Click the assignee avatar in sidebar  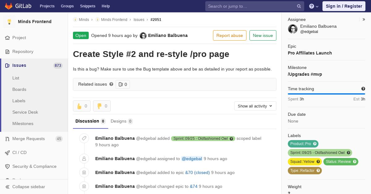tap(293, 29)
